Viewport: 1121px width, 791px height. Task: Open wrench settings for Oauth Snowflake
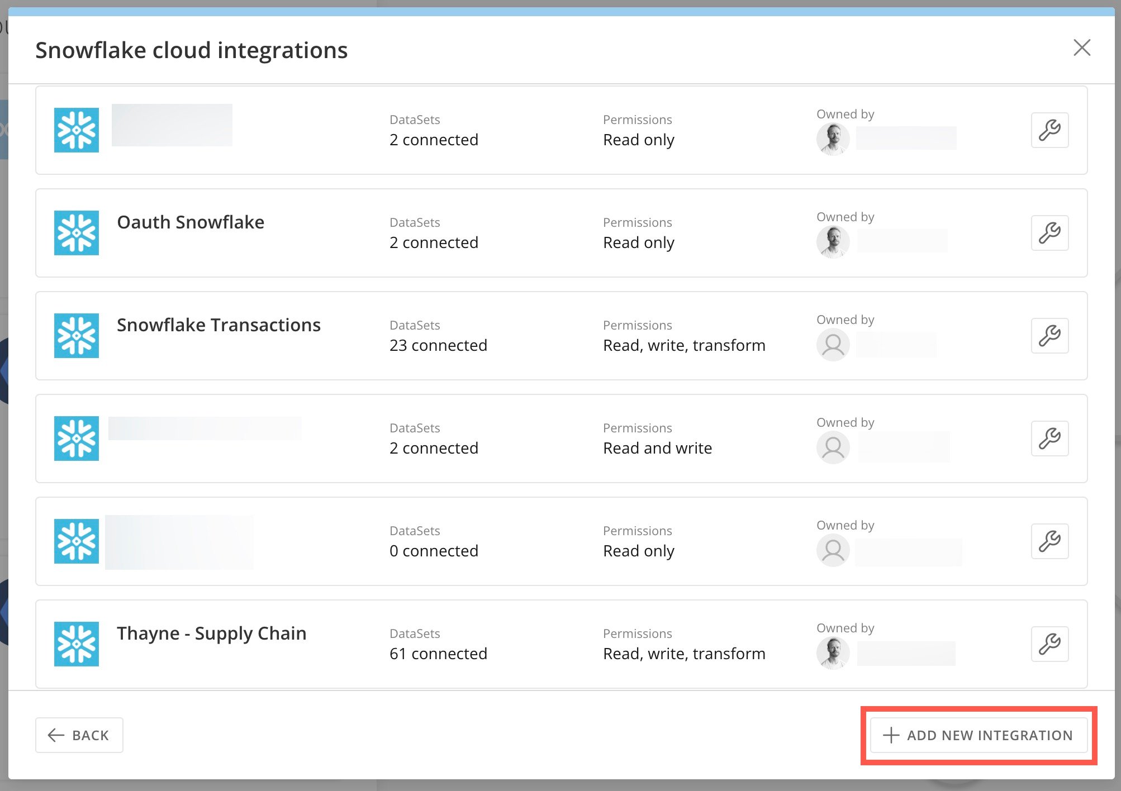[x=1049, y=233]
